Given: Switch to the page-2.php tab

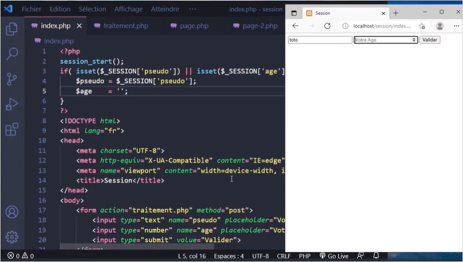Looking at the screenshot, I should (x=256, y=26).
